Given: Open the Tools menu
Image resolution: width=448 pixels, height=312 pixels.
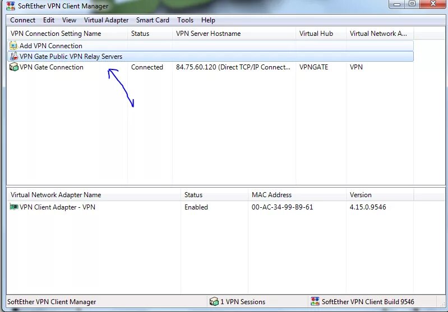Looking at the screenshot, I should pos(185,20).
